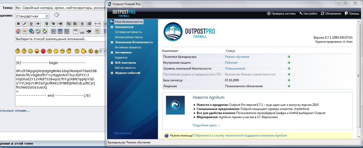363x148 pixels.
Task: Click the Выключен (Режим совместимости) status text
Action: 250,74
